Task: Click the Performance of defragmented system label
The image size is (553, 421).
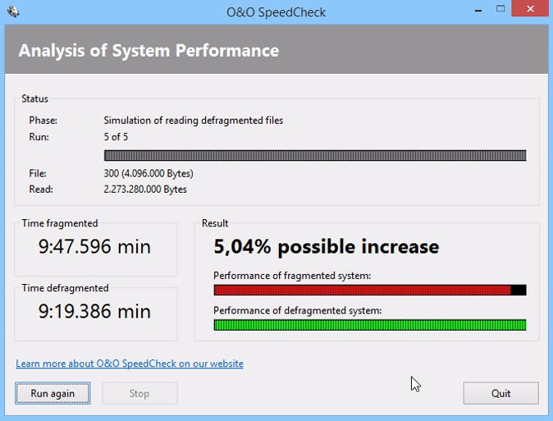Action: point(298,310)
